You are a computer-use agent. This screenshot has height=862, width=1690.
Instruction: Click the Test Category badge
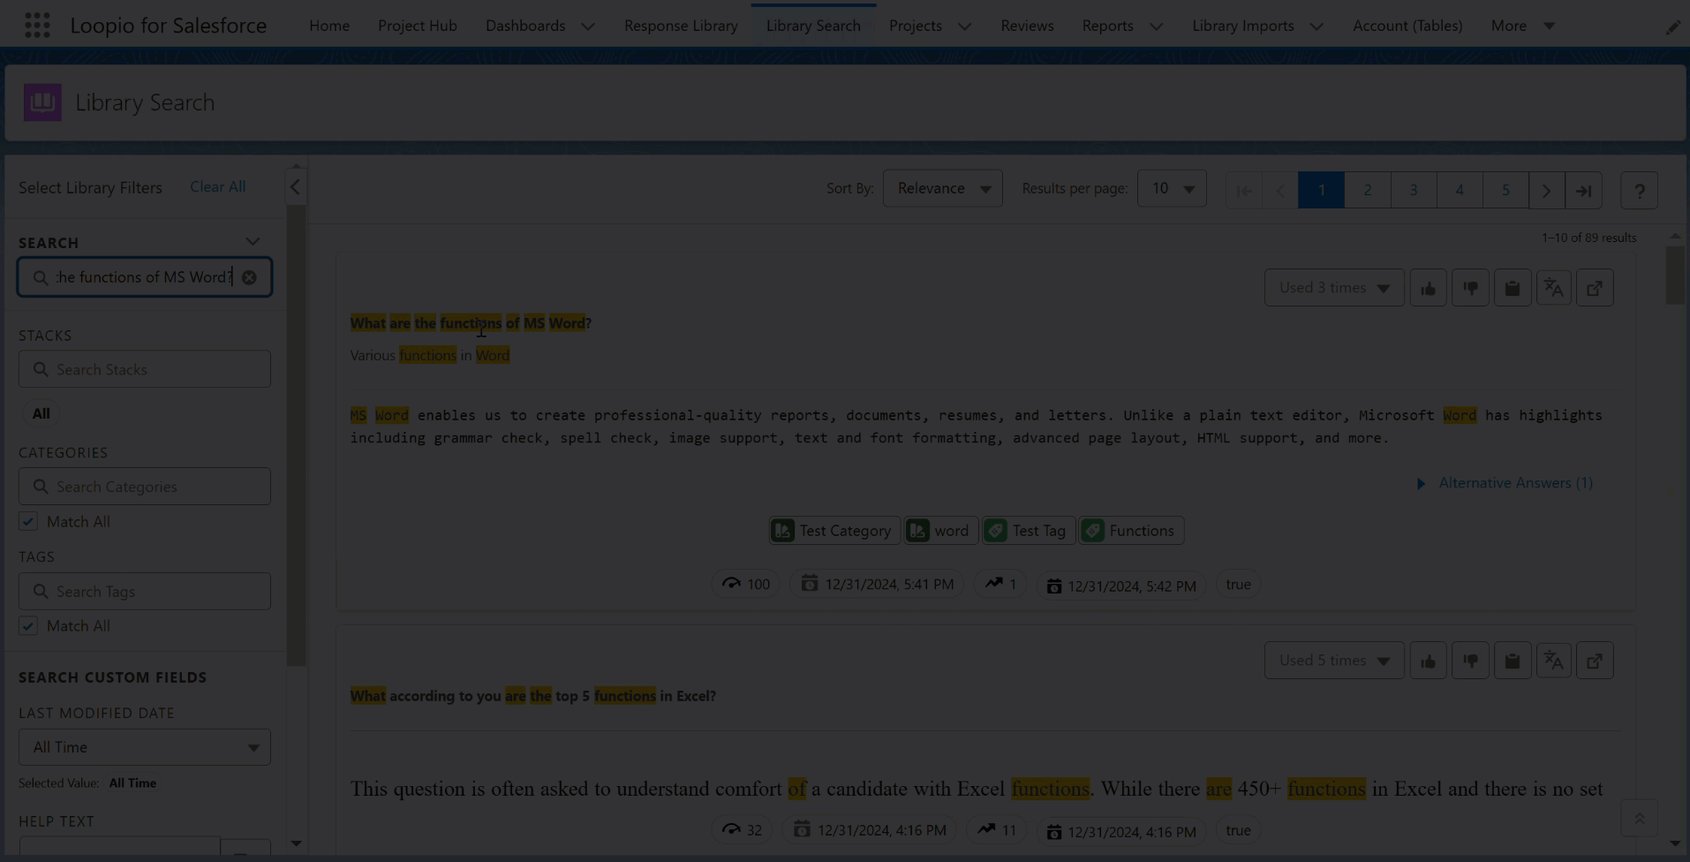click(x=834, y=531)
